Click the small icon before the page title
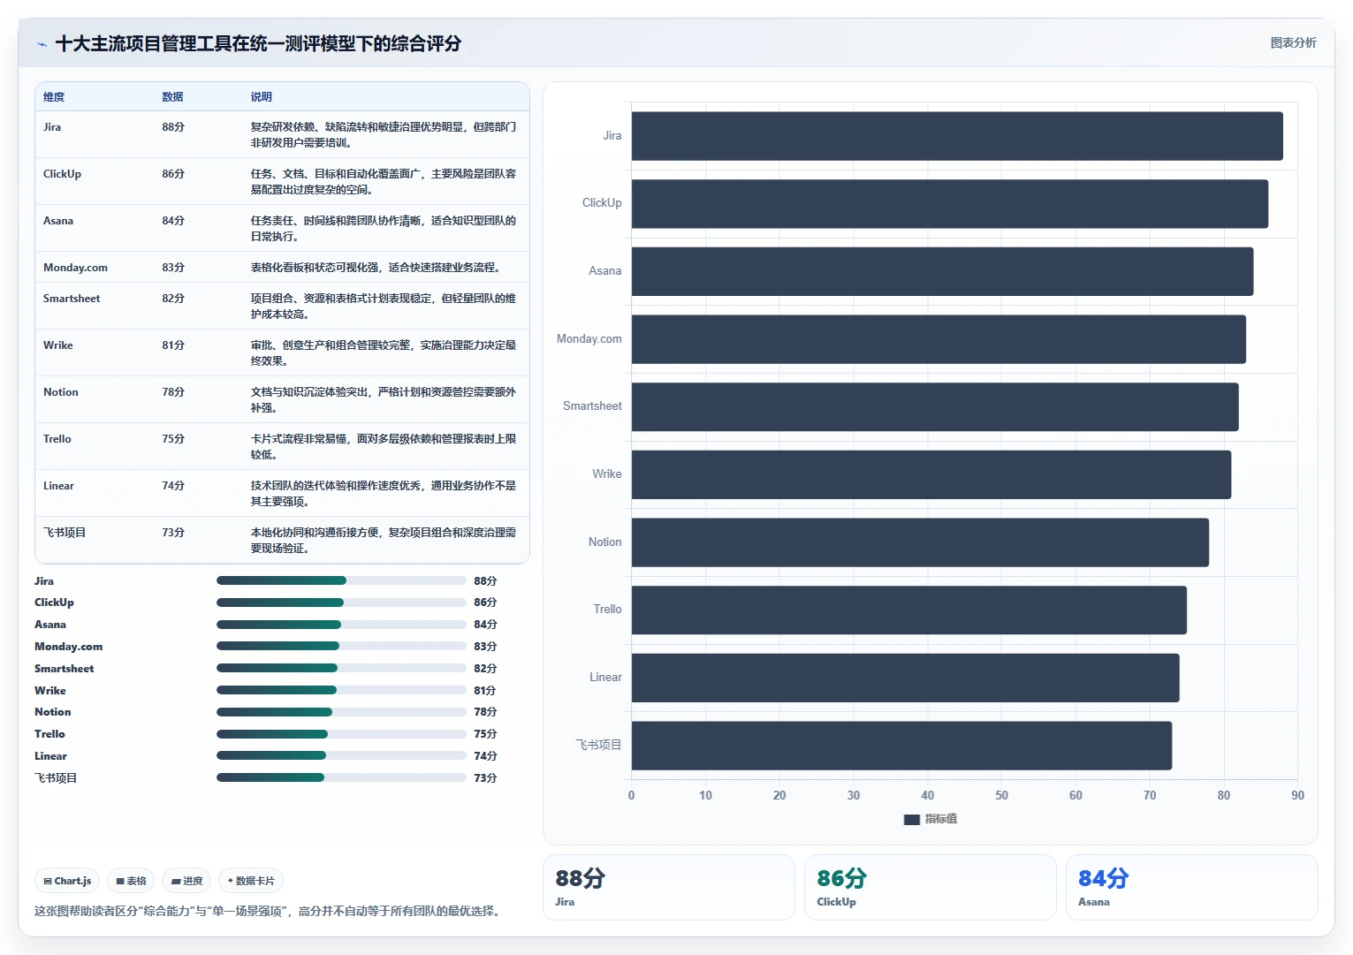The height and width of the screenshot is (955, 1353). (42, 44)
